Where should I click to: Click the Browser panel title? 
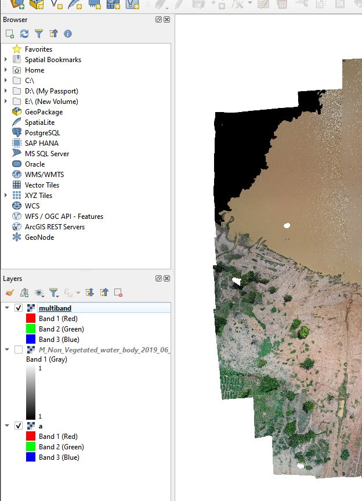(15, 20)
